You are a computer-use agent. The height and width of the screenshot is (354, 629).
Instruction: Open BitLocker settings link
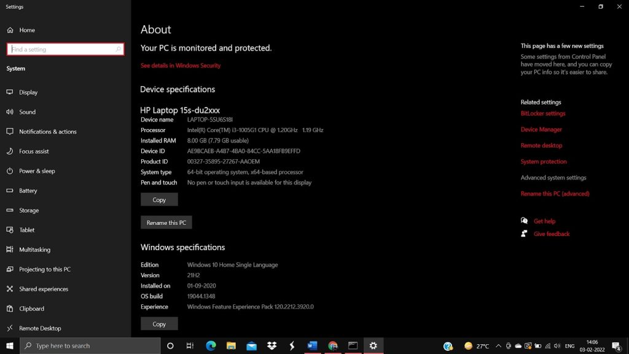click(543, 114)
